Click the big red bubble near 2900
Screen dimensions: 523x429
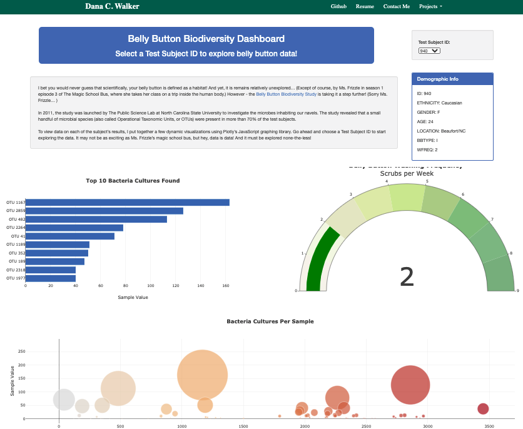410,384
